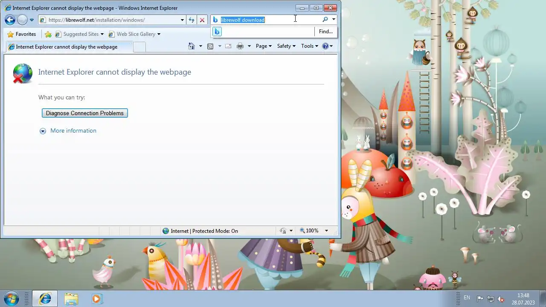Refresh the page with the Refresh button

[192, 20]
